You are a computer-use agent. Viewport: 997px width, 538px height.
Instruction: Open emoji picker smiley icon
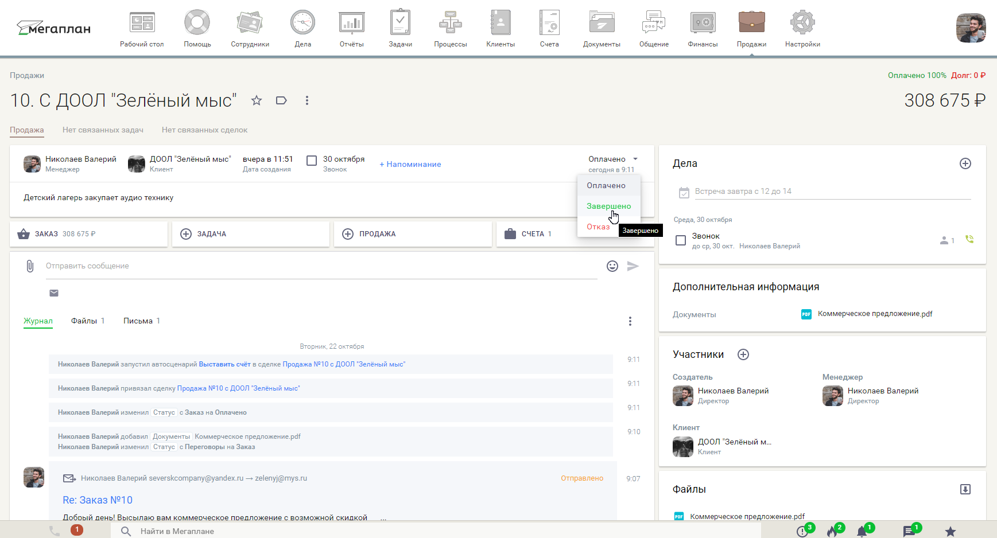pos(612,266)
